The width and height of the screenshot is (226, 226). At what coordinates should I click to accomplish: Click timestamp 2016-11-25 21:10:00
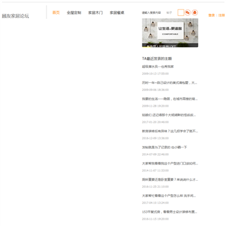pyautogui.click(x=155, y=186)
